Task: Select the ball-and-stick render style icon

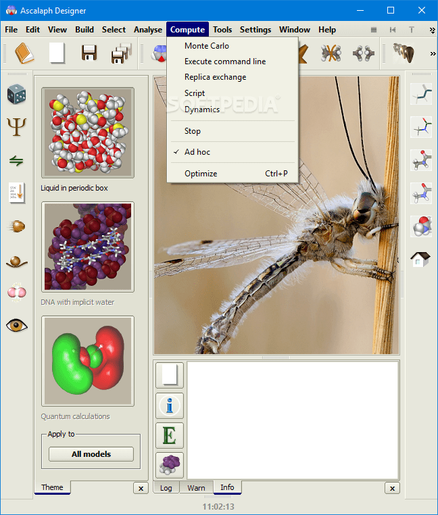Action: coord(421,160)
